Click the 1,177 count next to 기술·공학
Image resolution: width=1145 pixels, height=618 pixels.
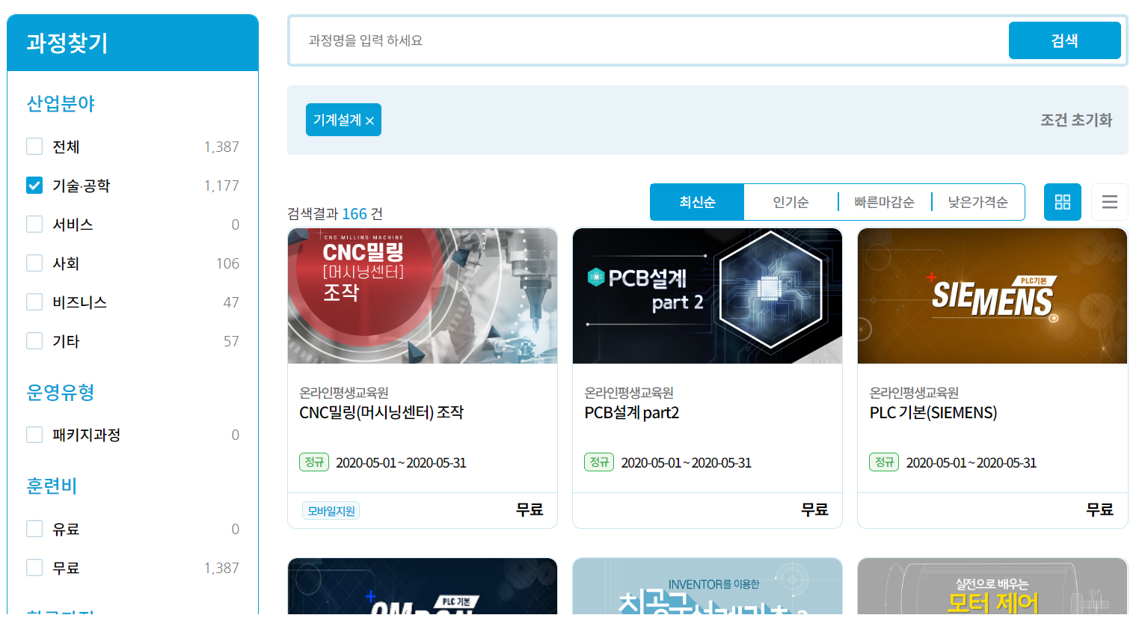[221, 186]
